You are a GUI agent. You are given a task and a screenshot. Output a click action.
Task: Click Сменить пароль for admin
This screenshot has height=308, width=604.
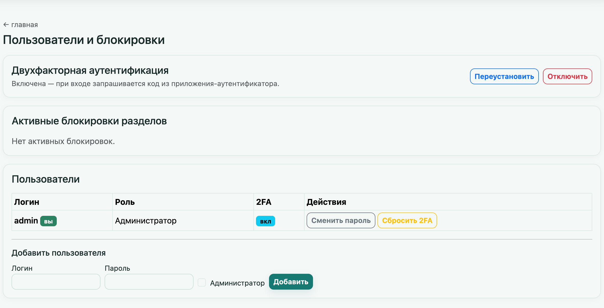point(341,220)
